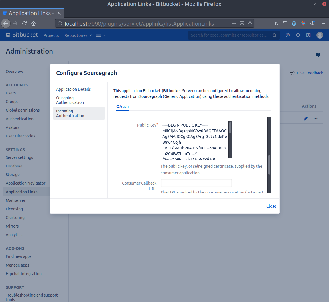Open a new browser tab
The width and height of the screenshot is (329, 302).
(69, 13)
